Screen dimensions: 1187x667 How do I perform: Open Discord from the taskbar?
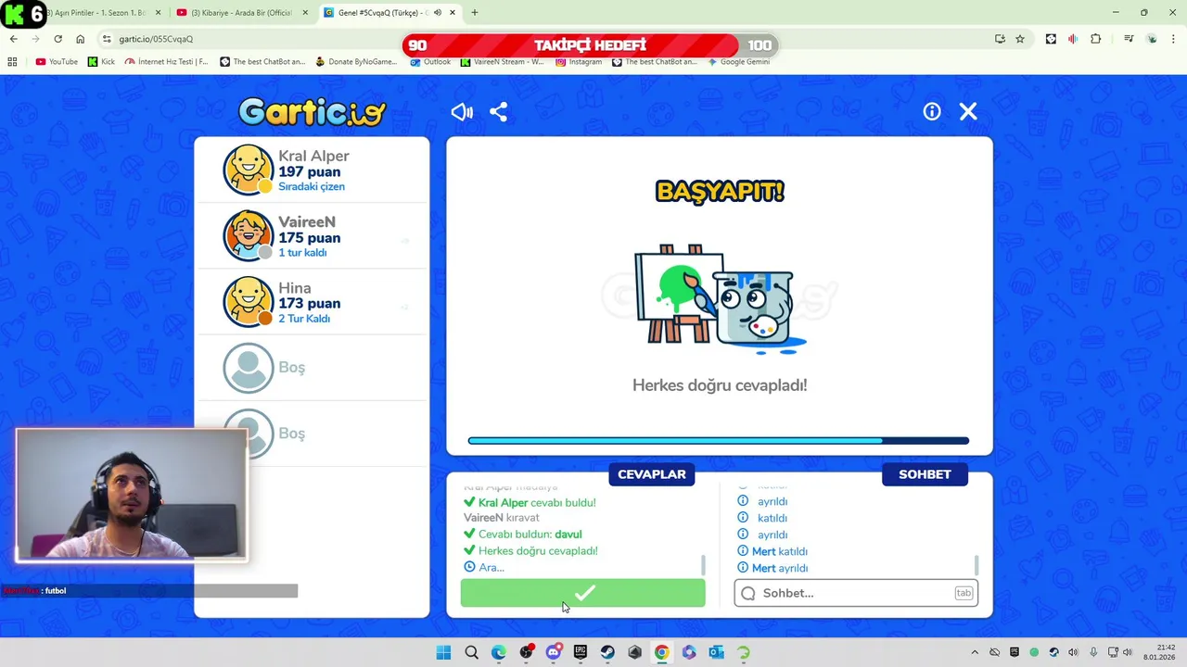click(554, 652)
